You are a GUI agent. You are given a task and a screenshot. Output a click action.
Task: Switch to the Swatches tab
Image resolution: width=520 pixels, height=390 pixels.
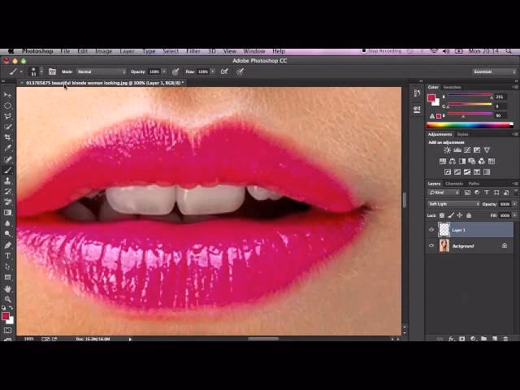click(x=453, y=87)
